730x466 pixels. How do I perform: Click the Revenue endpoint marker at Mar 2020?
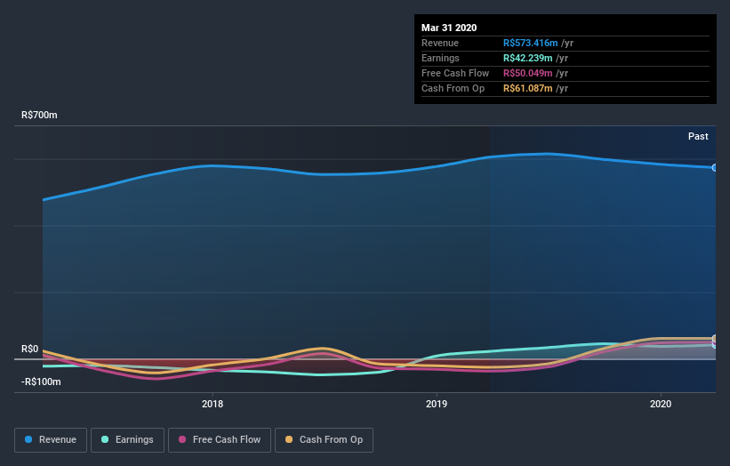click(x=714, y=167)
